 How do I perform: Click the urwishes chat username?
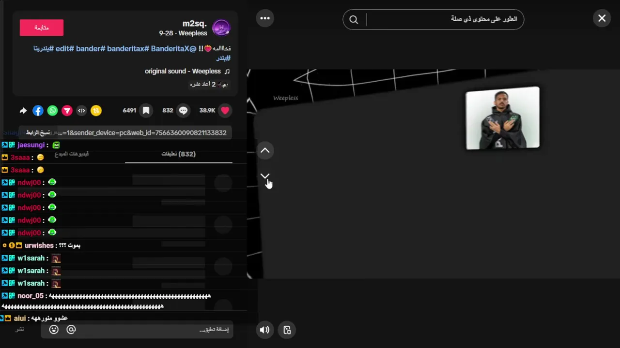[39, 246]
